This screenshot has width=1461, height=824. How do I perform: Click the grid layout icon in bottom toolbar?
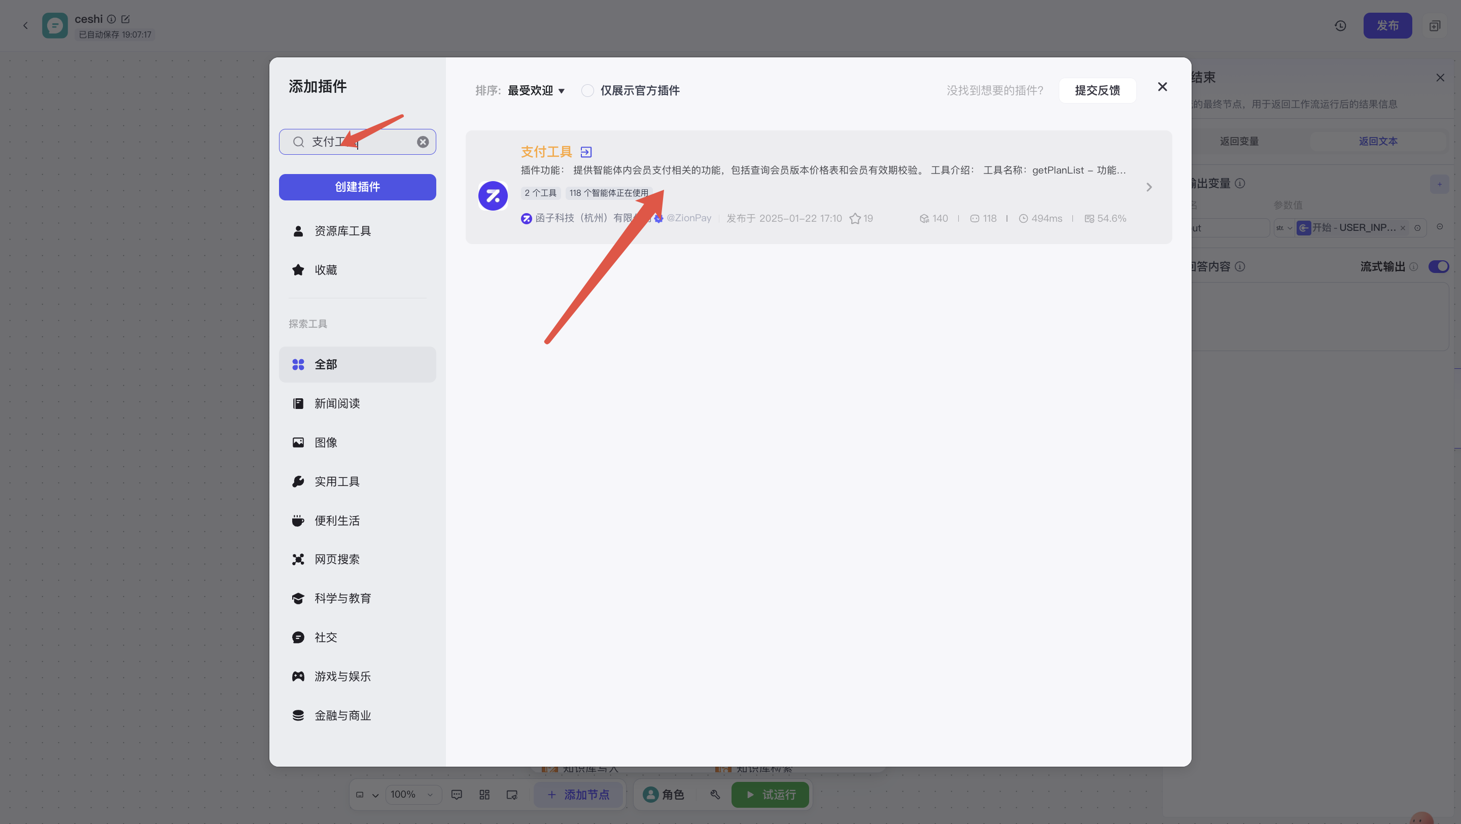click(x=484, y=795)
